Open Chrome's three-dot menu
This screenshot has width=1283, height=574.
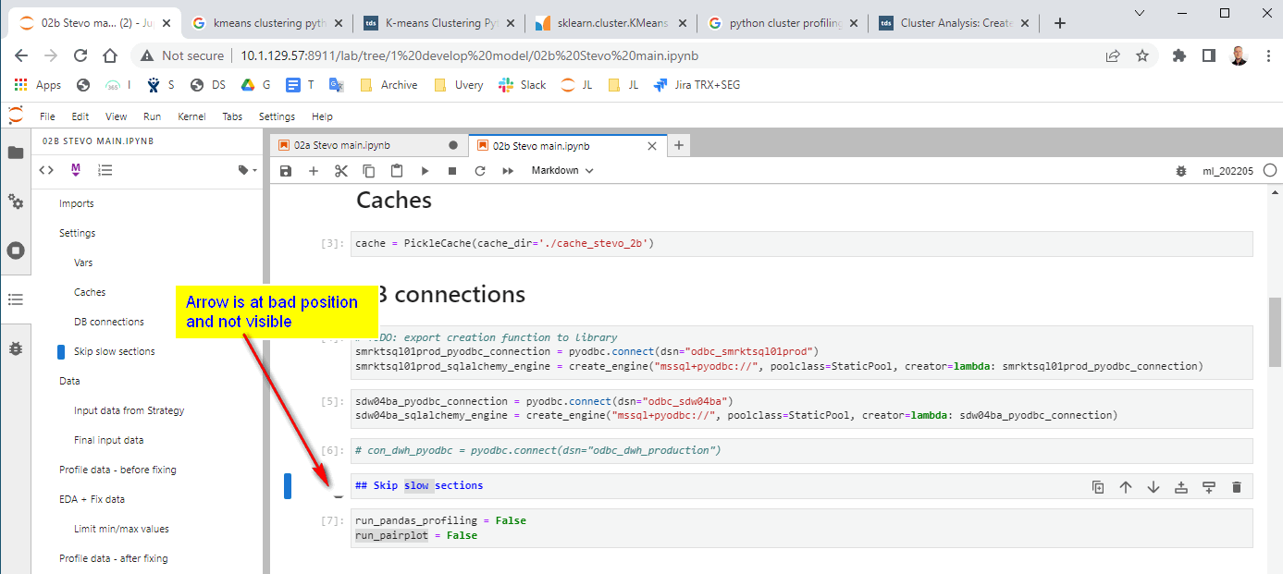coord(1268,55)
